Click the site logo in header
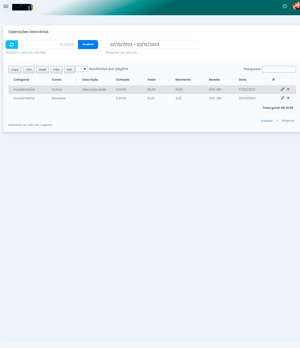The image size is (300, 348). (x=23, y=7)
